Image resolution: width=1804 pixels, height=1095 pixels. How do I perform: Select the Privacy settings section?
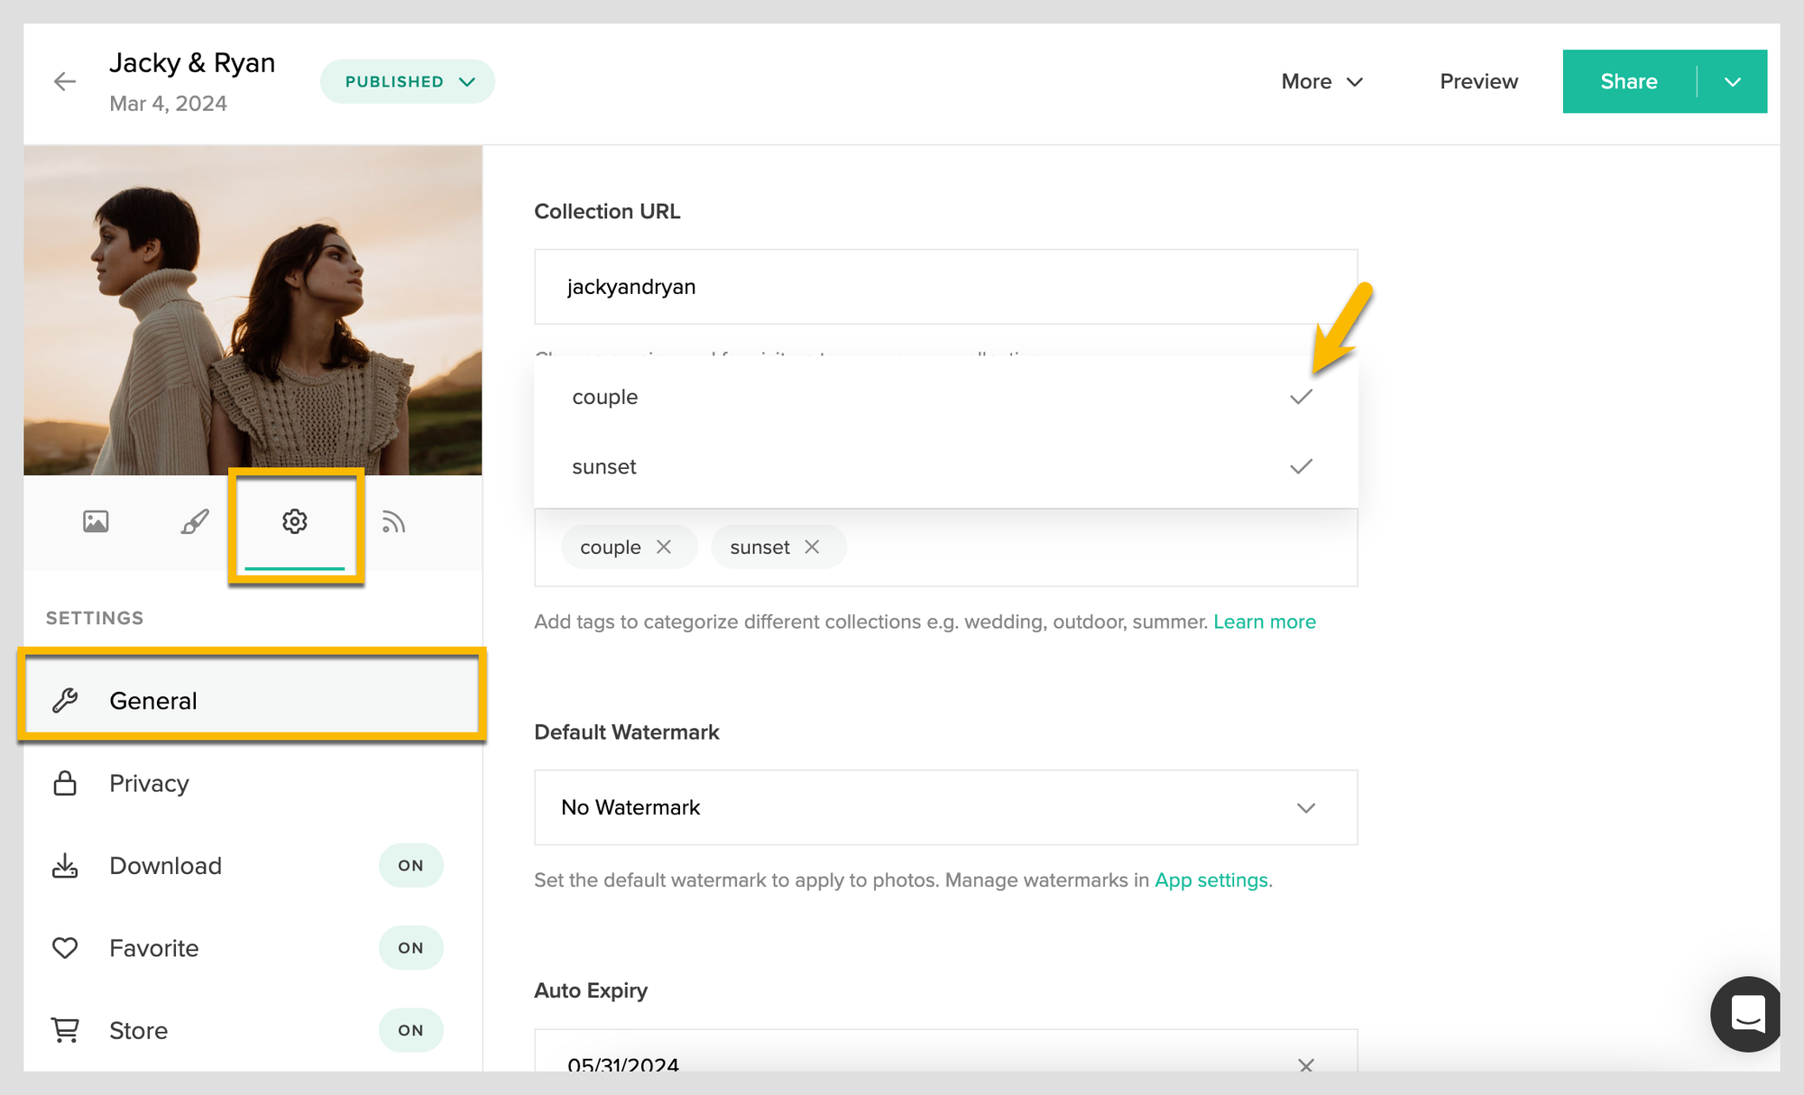pyautogui.click(x=149, y=783)
